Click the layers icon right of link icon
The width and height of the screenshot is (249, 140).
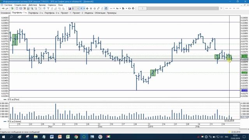(133, 9)
